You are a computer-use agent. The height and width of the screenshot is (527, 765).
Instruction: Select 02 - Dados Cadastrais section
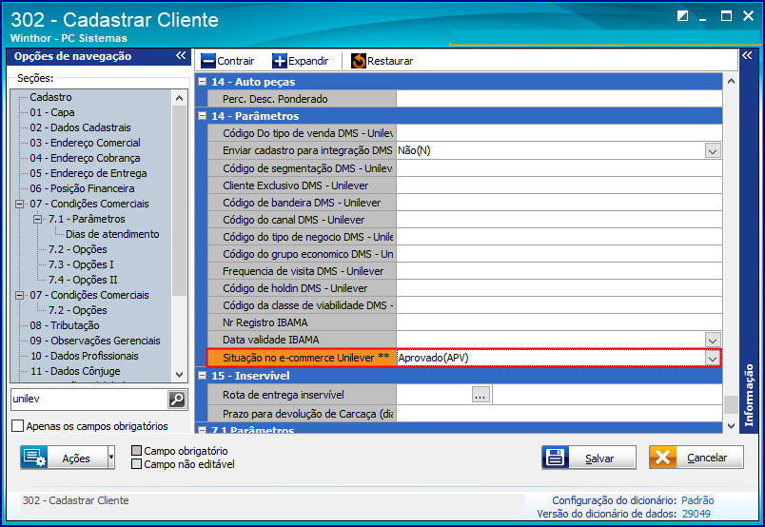[x=81, y=127]
